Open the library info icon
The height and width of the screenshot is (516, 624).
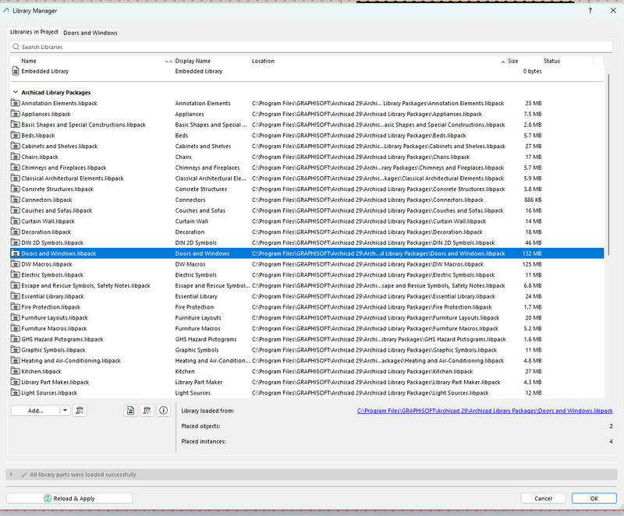click(x=164, y=411)
